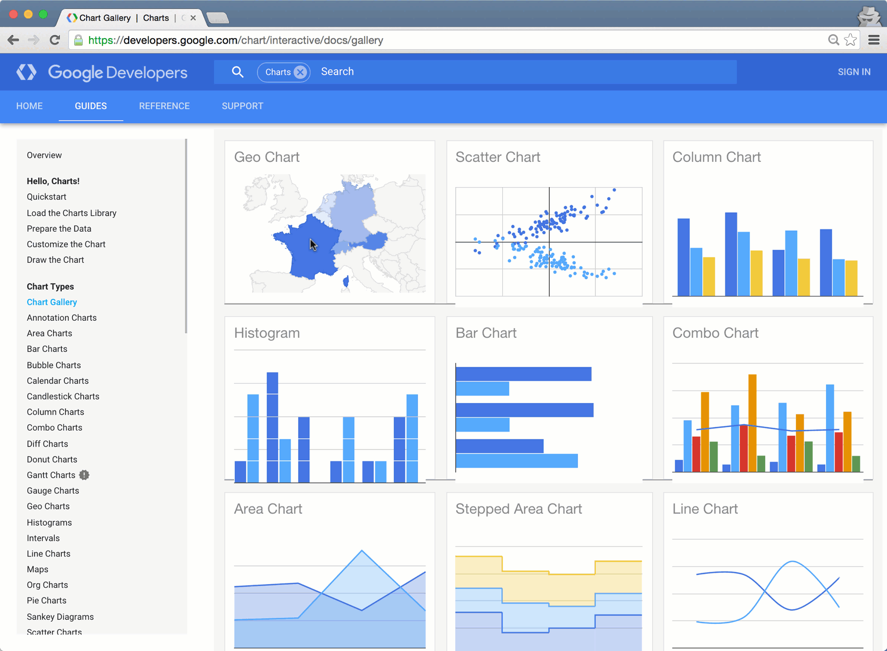Open the Bar Chart thumbnail card
Screen dimensions: 887x651
click(549, 399)
